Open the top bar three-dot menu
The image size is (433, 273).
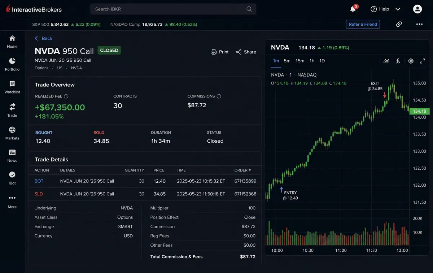(x=419, y=24)
